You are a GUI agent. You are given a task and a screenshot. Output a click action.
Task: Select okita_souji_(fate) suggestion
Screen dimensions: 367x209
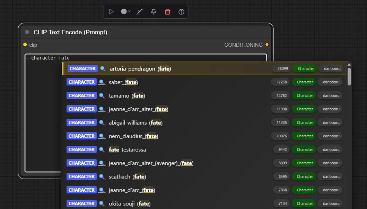point(204,203)
